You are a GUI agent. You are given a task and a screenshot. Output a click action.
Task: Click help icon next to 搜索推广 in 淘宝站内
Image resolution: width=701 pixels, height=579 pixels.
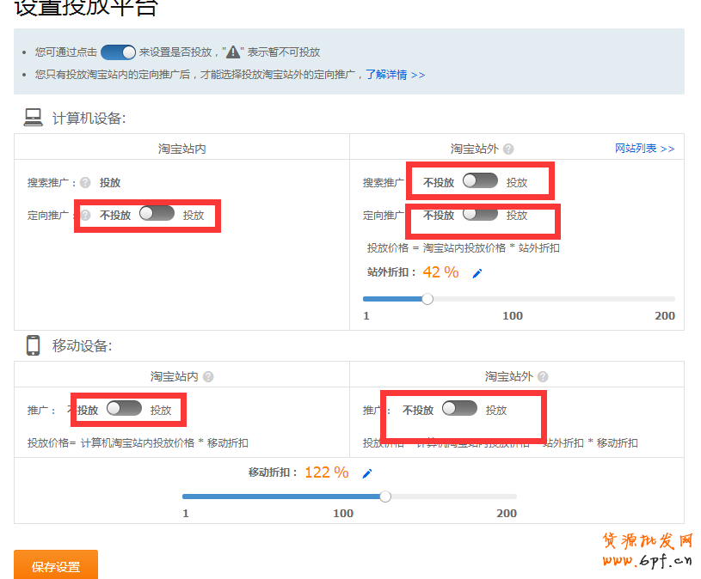[x=85, y=182]
